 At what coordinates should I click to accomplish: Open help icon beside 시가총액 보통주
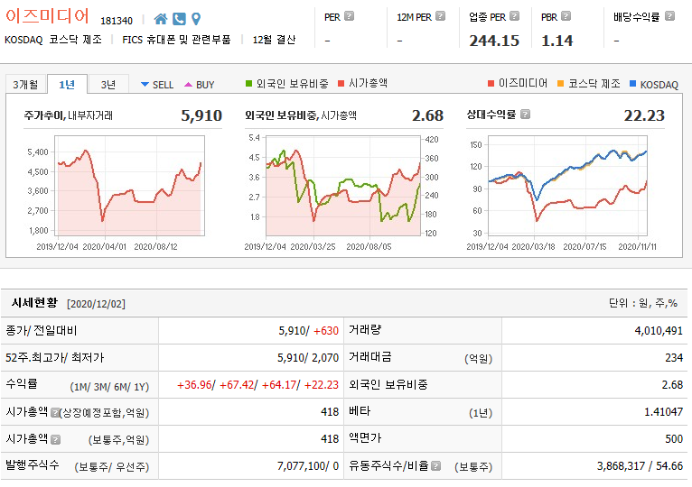click(55, 439)
